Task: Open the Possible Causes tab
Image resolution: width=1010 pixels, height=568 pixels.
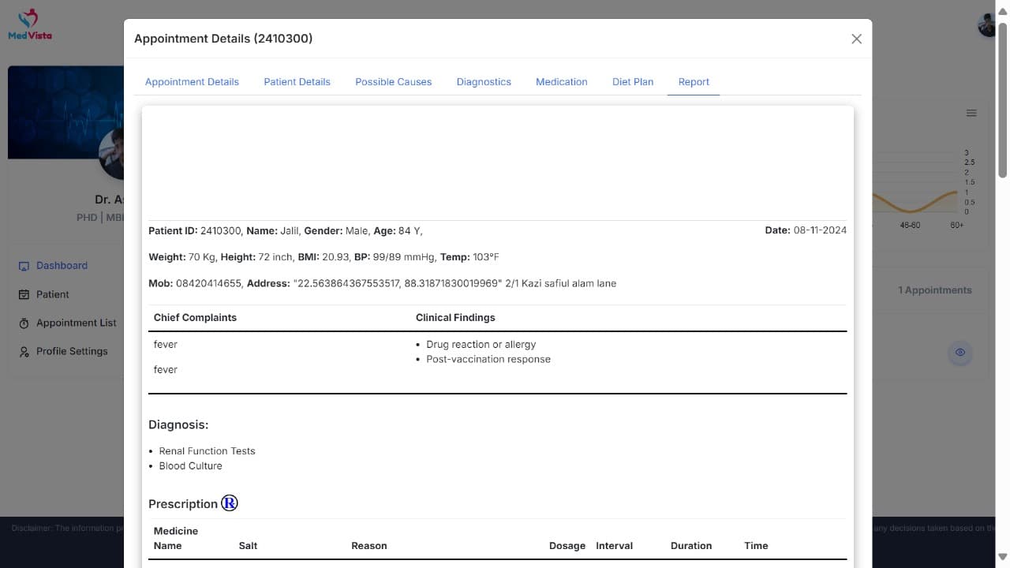Action: coord(393,82)
